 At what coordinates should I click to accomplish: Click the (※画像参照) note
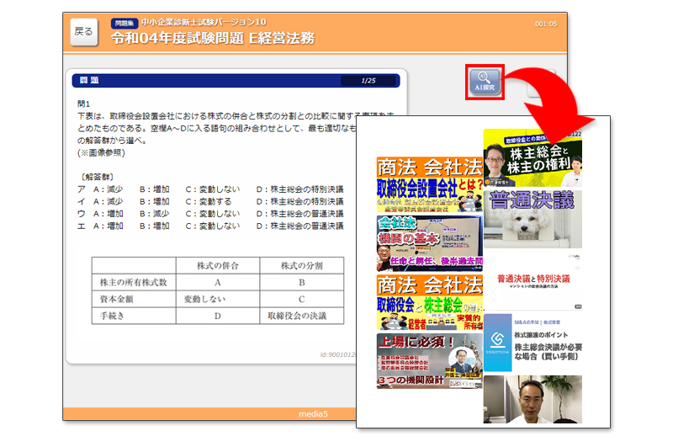(x=101, y=153)
